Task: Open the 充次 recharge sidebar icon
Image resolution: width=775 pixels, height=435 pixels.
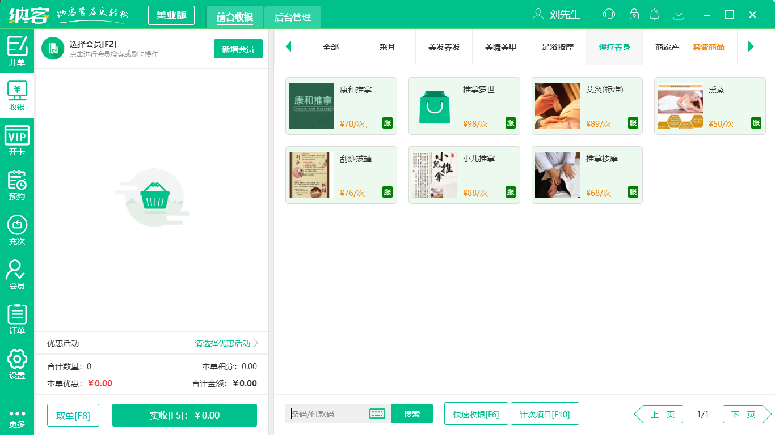Action: 17,230
